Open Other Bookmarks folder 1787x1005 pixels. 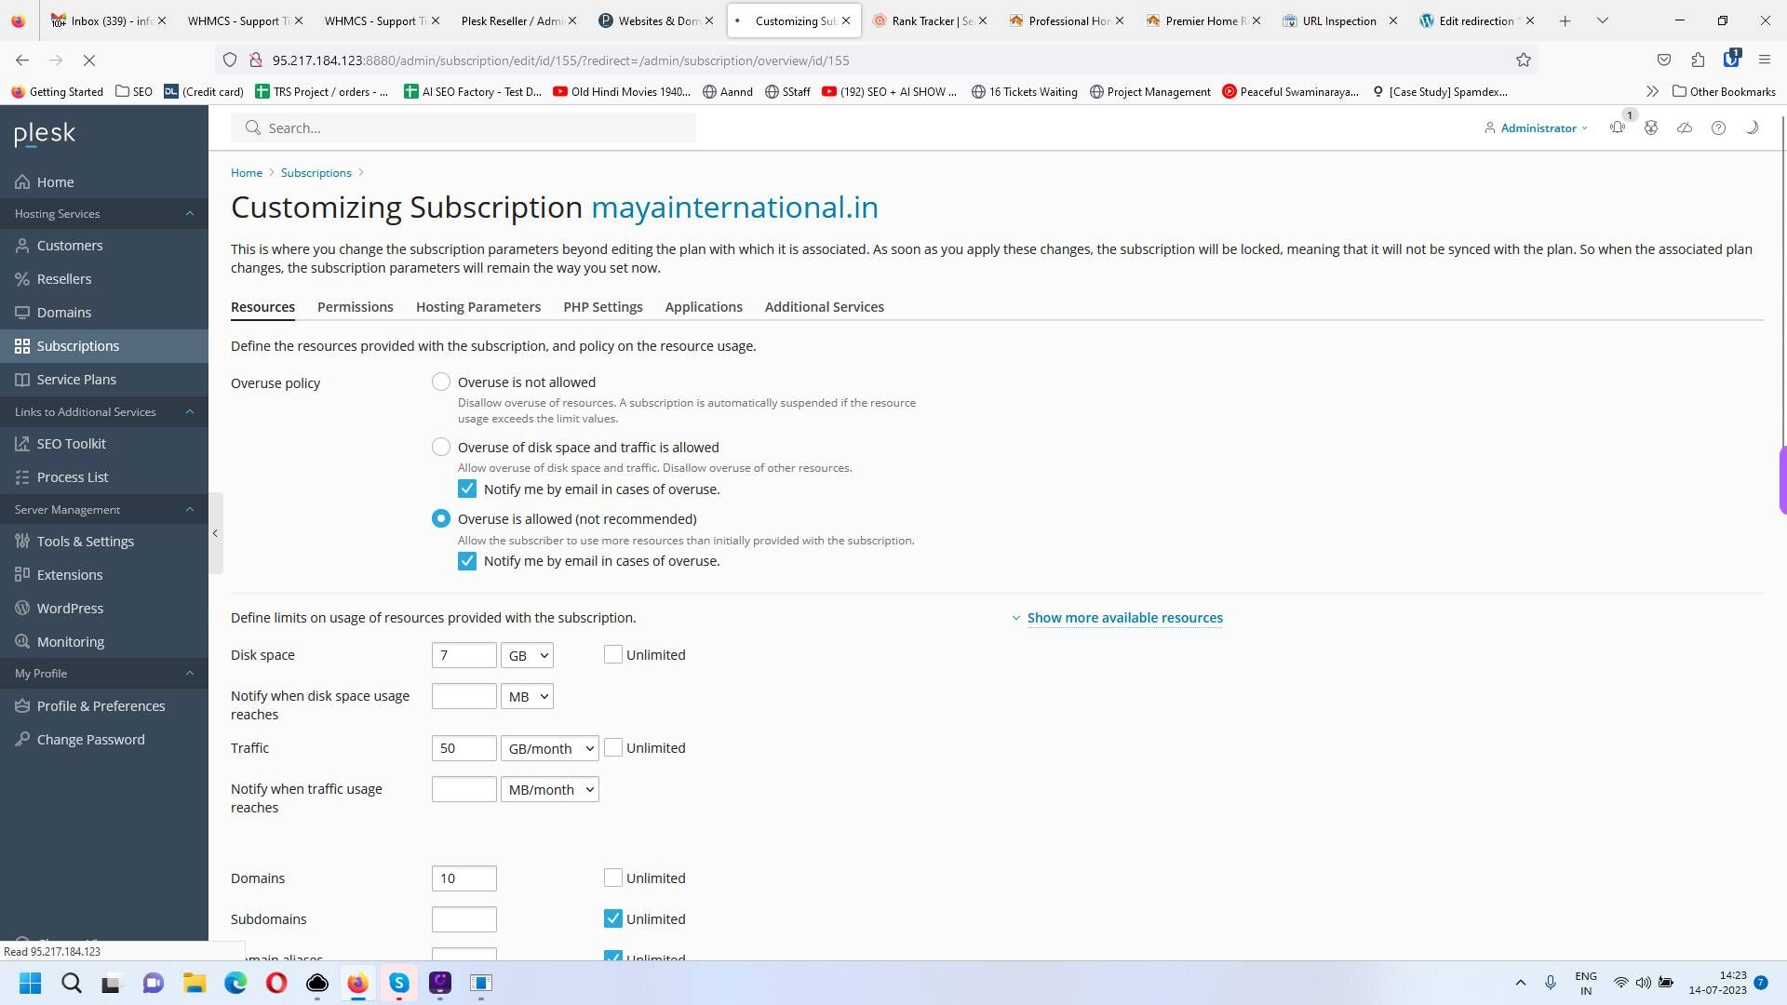coord(1724,92)
